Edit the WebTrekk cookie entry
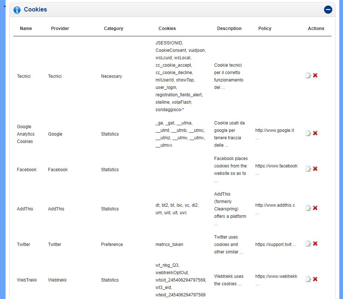The width and height of the screenshot is (343, 299). (308, 279)
